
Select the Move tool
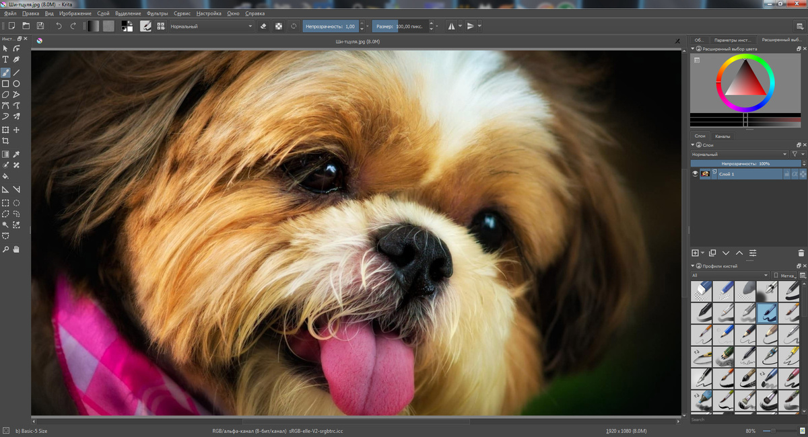(x=17, y=130)
